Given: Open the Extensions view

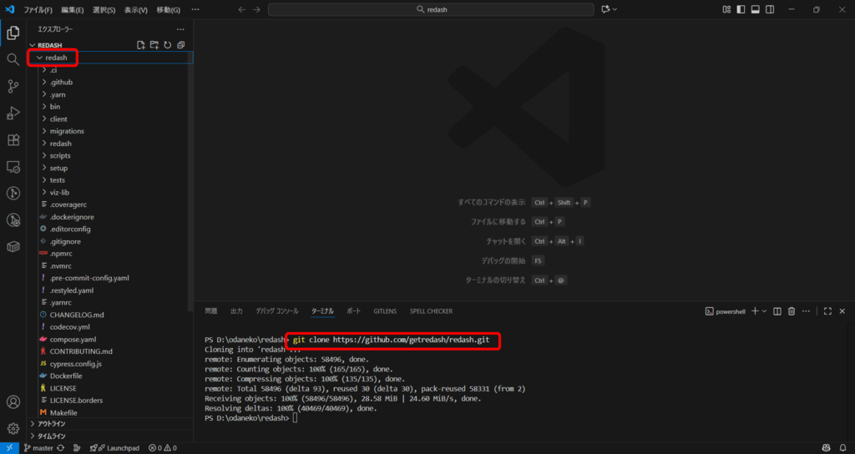Looking at the screenshot, I should [x=13, y=139].
